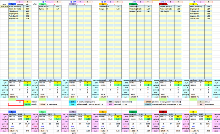Click the yellow '18' header in top table
The height and width of the screenshot is (134, 220).
[193, 4]
